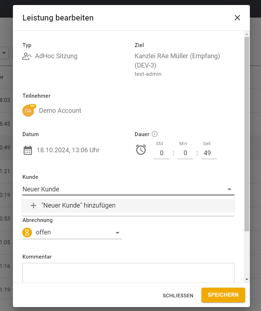Click the badge on the Demo Account avatar

pyautogui.click(x=33, y=106)
